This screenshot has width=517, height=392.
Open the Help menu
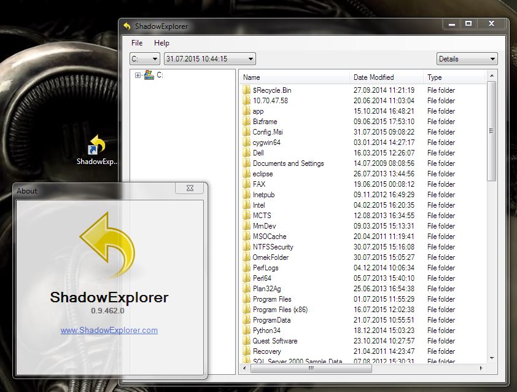pyautogui.click(x=161, y=43)
